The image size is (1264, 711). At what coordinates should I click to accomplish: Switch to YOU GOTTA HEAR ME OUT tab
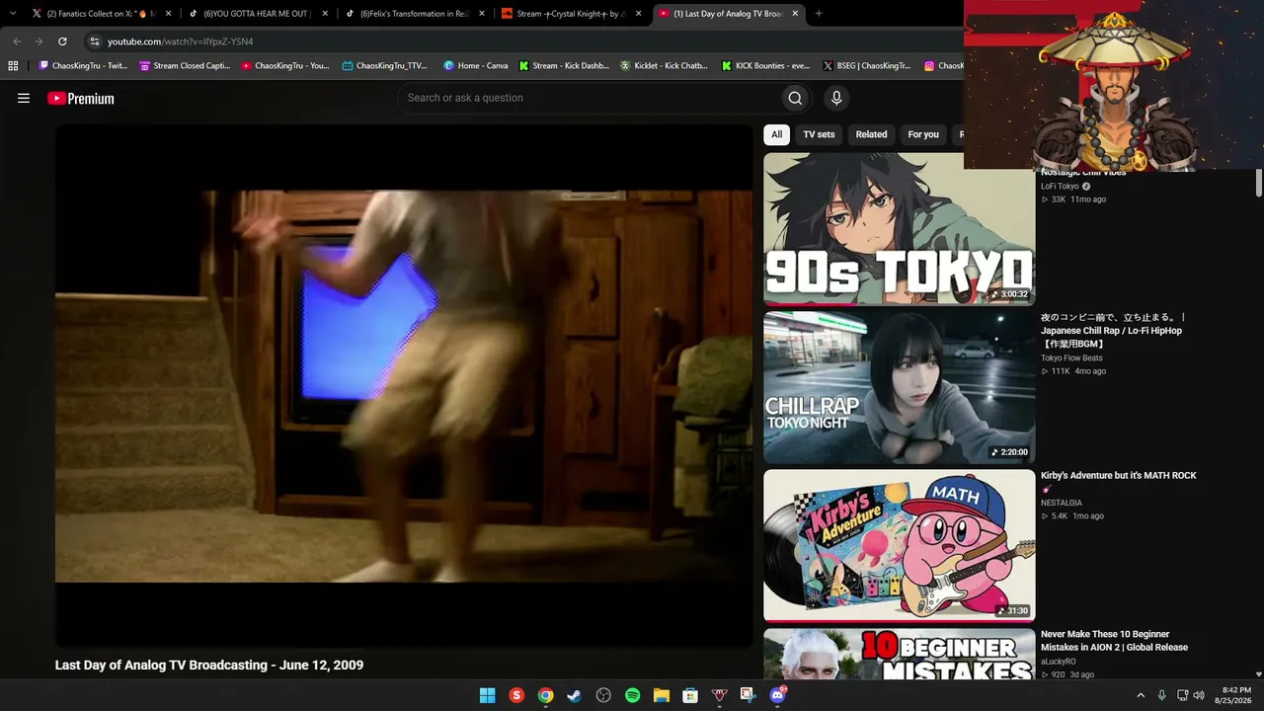pyautogui.click(x=259, y=14)
